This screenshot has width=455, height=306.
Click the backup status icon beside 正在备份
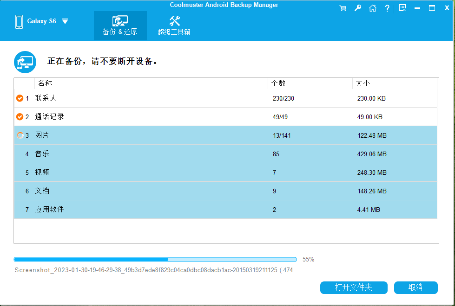[x=25, y=62]
